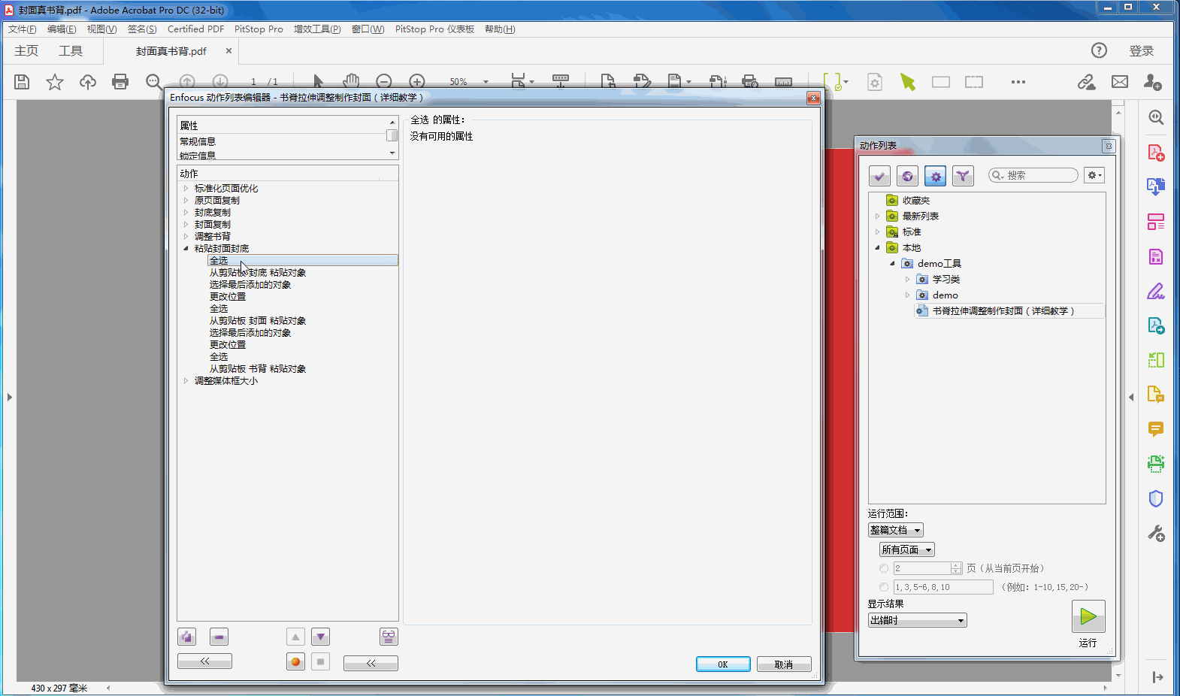Click the search magnifier icon at sidebar top

(1156, 117)
